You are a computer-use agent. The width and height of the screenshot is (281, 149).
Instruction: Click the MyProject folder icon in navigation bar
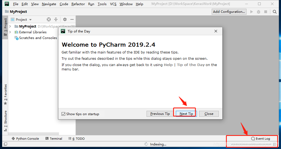[x=7, y=11]
